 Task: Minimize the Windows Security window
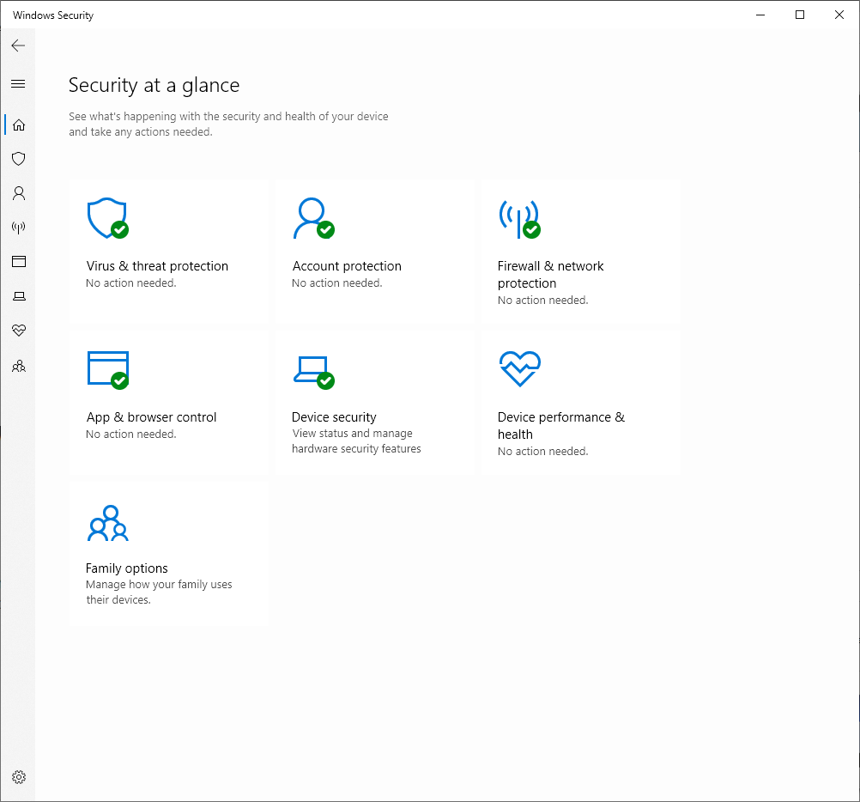760,15
